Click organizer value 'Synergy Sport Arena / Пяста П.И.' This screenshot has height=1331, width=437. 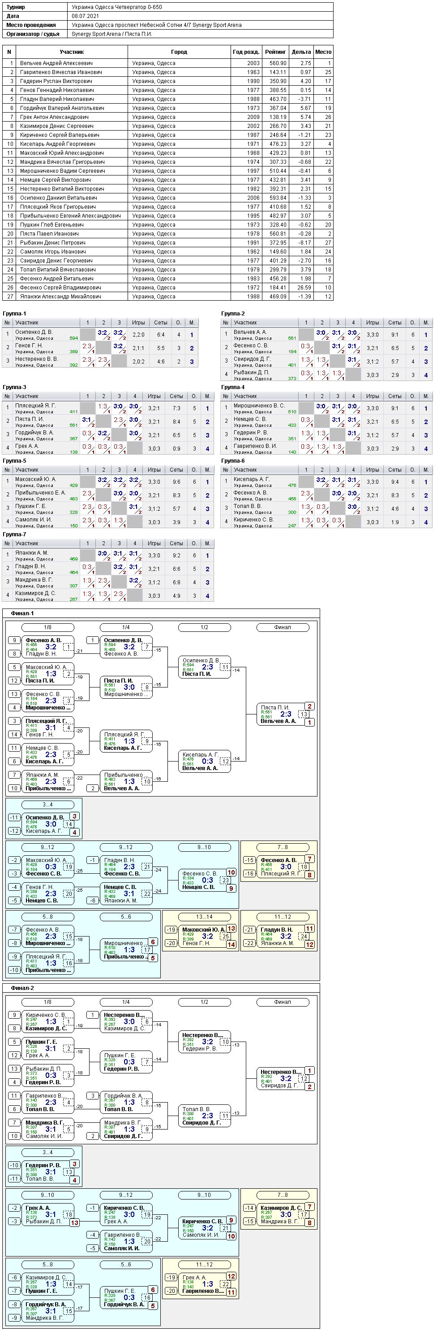(x=112, y=34)
